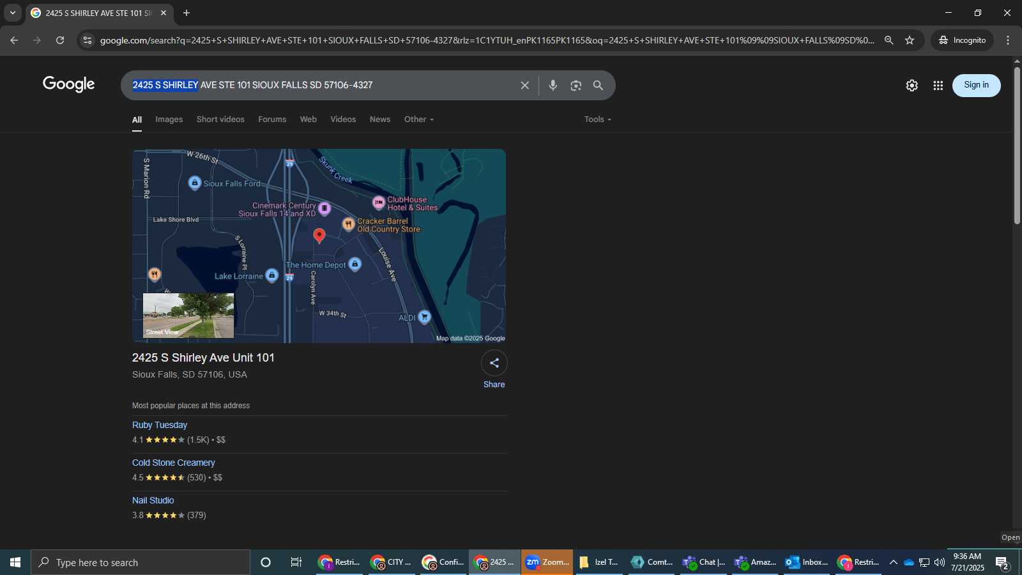Share this address location
The width and height of the screenshot is (1022, 575).
[x=494, y=363]
